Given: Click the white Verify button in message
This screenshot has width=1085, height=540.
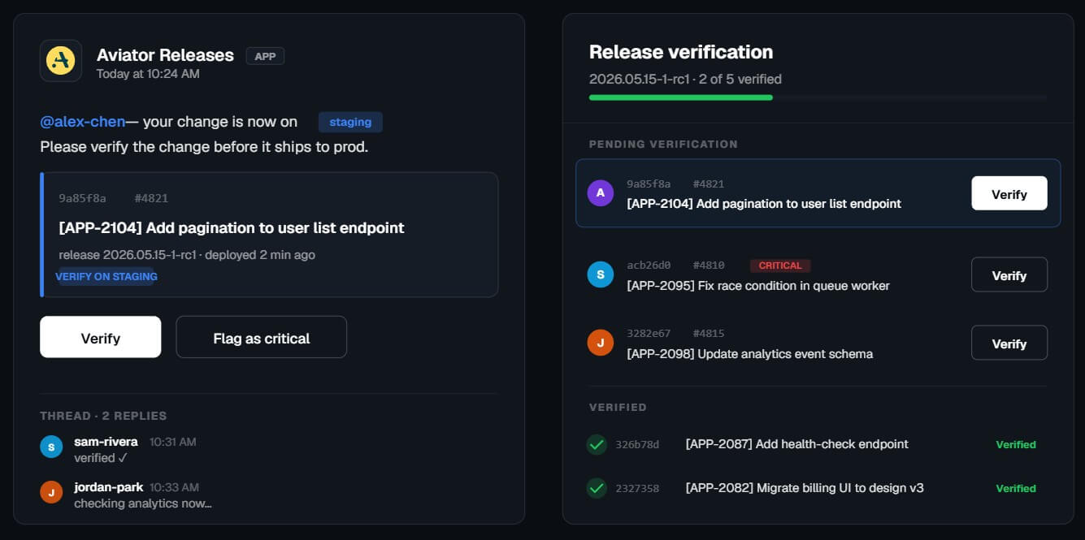Looking at the screenshot, I should [x=101, y=337].
